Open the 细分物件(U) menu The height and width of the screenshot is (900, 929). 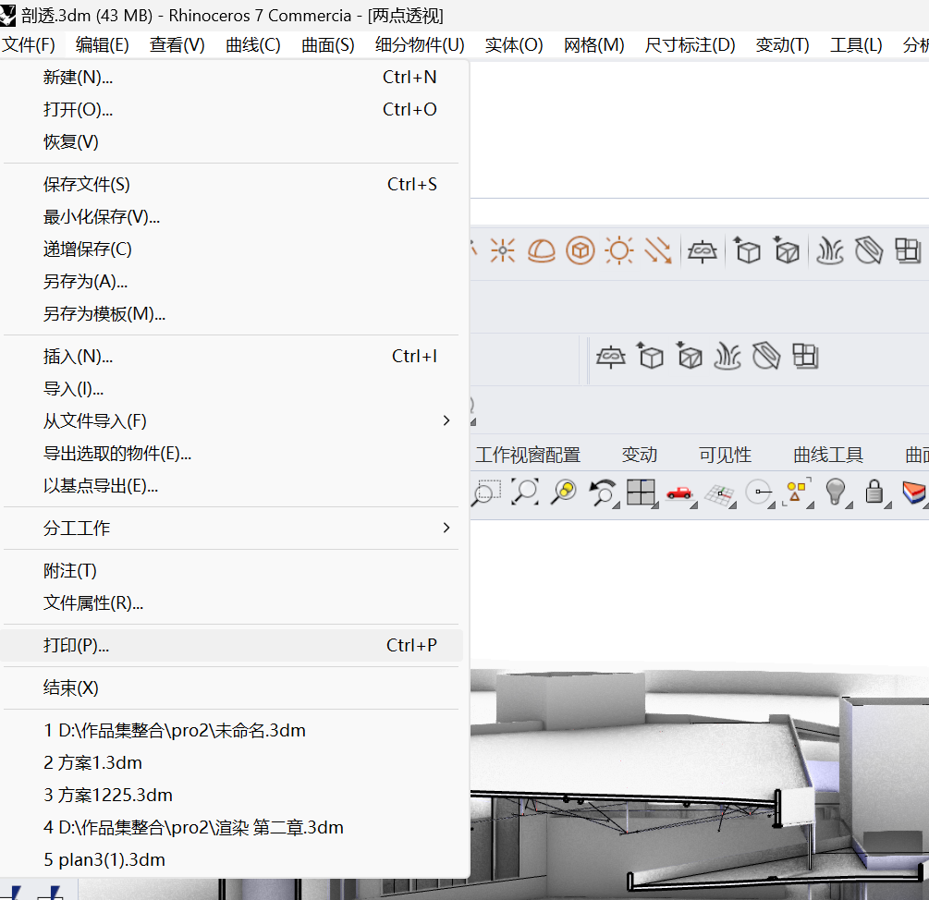(x=420, y=45)
